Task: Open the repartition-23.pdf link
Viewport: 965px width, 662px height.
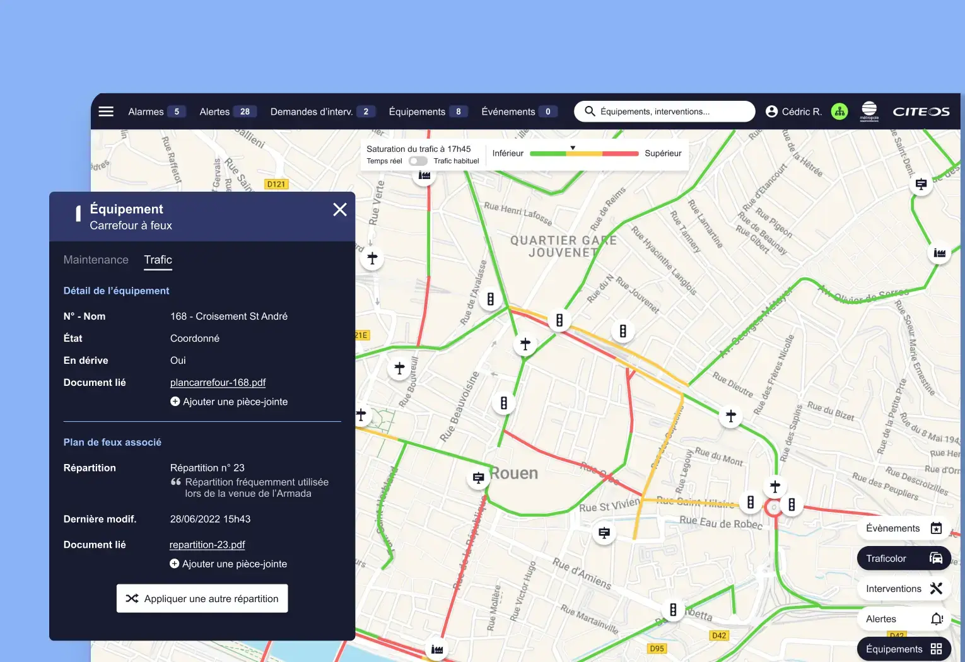Action: pyautogui.click(x=207, y=545)
